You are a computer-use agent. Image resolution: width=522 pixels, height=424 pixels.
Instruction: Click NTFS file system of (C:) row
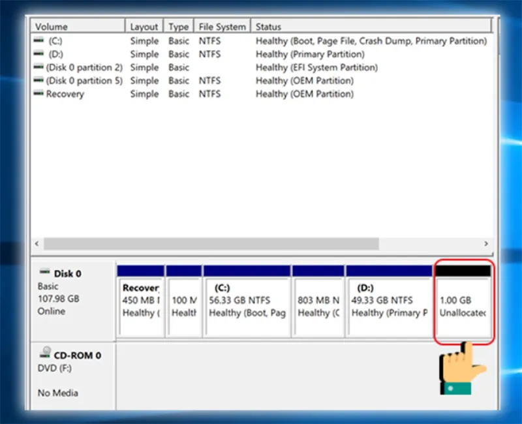(209, 41)
